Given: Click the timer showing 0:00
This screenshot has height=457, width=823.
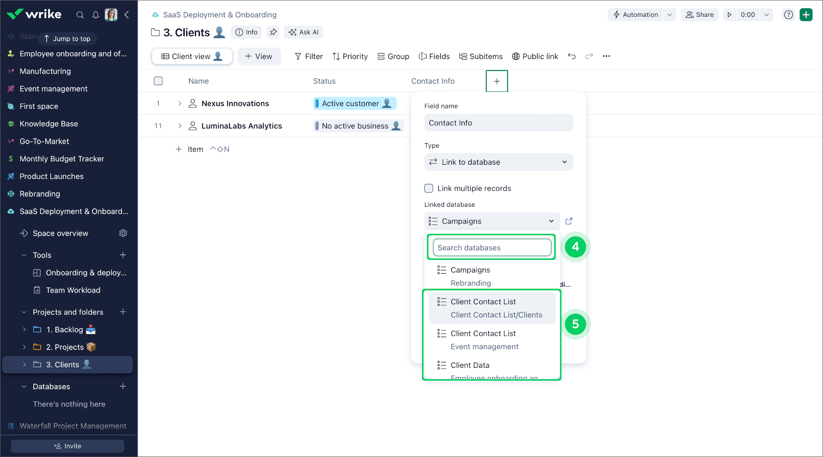Looking at the screenshot, I should 748,15.
